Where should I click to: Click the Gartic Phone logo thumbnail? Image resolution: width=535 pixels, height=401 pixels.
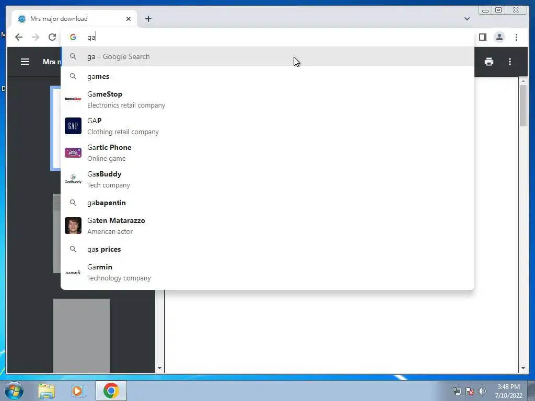click(x=73, y=152)
